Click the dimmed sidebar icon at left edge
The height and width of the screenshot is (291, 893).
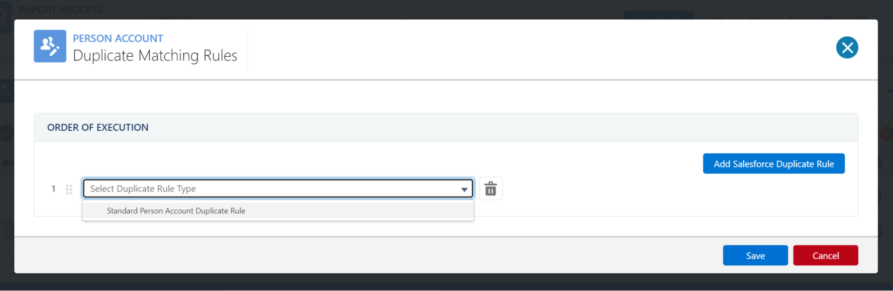[5, 91]
